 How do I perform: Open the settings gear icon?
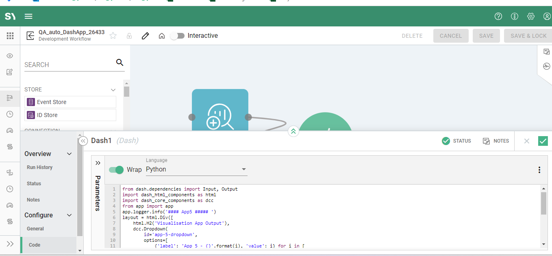pos(531,16)
